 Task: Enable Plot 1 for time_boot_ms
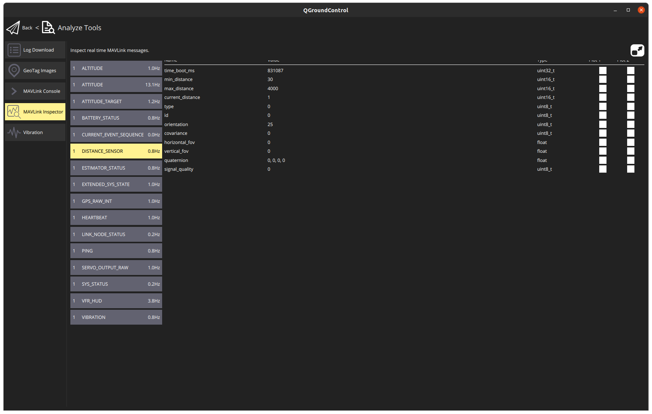603,70
